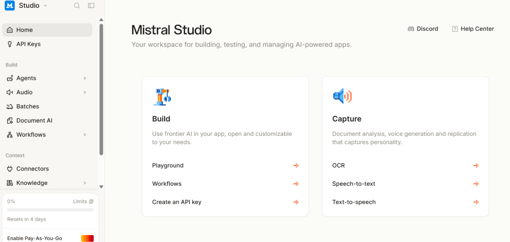Click sidebar scrollbar up arrow

[101, 20]
